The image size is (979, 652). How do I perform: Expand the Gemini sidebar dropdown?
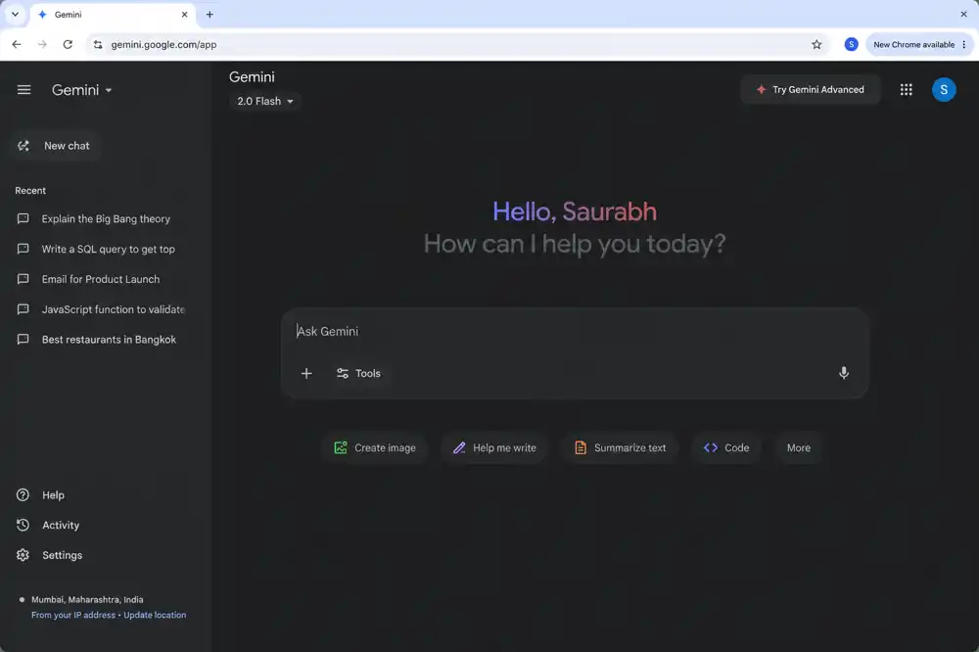(109, 90)
